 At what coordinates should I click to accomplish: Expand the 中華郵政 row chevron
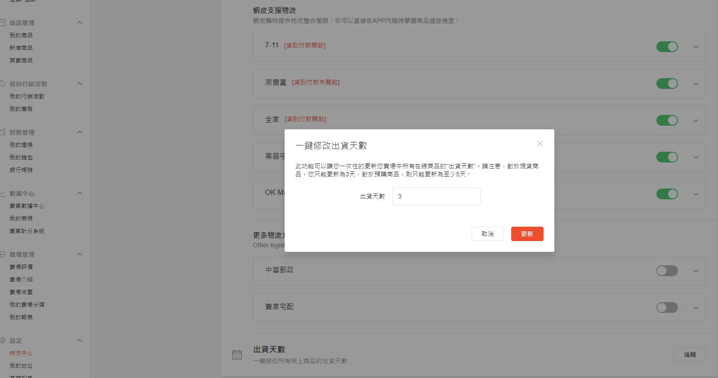(696, 271)
